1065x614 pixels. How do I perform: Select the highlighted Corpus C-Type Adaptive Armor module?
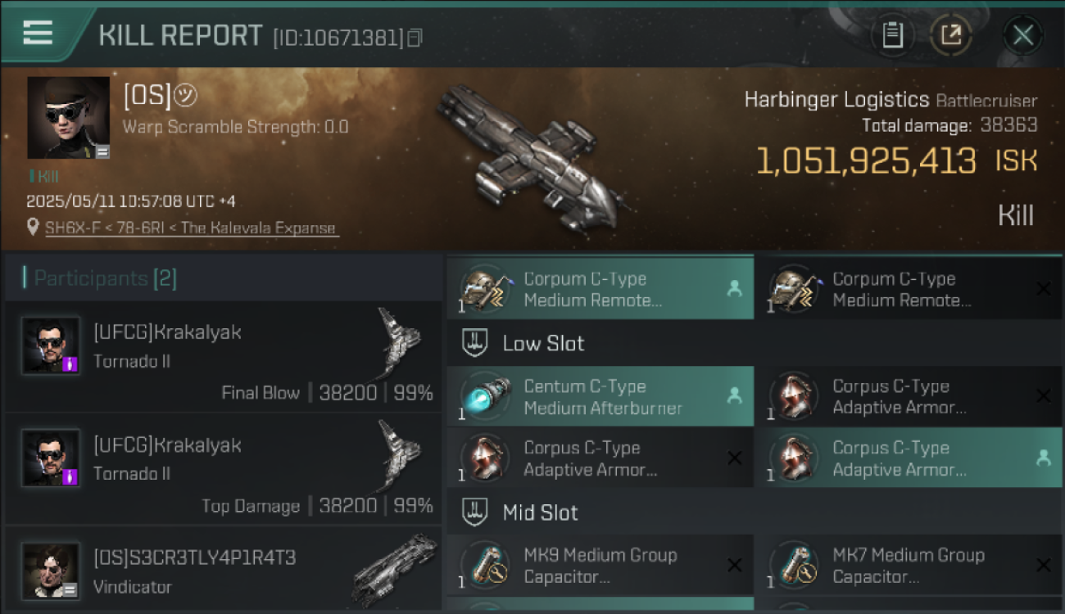[909, 458]
